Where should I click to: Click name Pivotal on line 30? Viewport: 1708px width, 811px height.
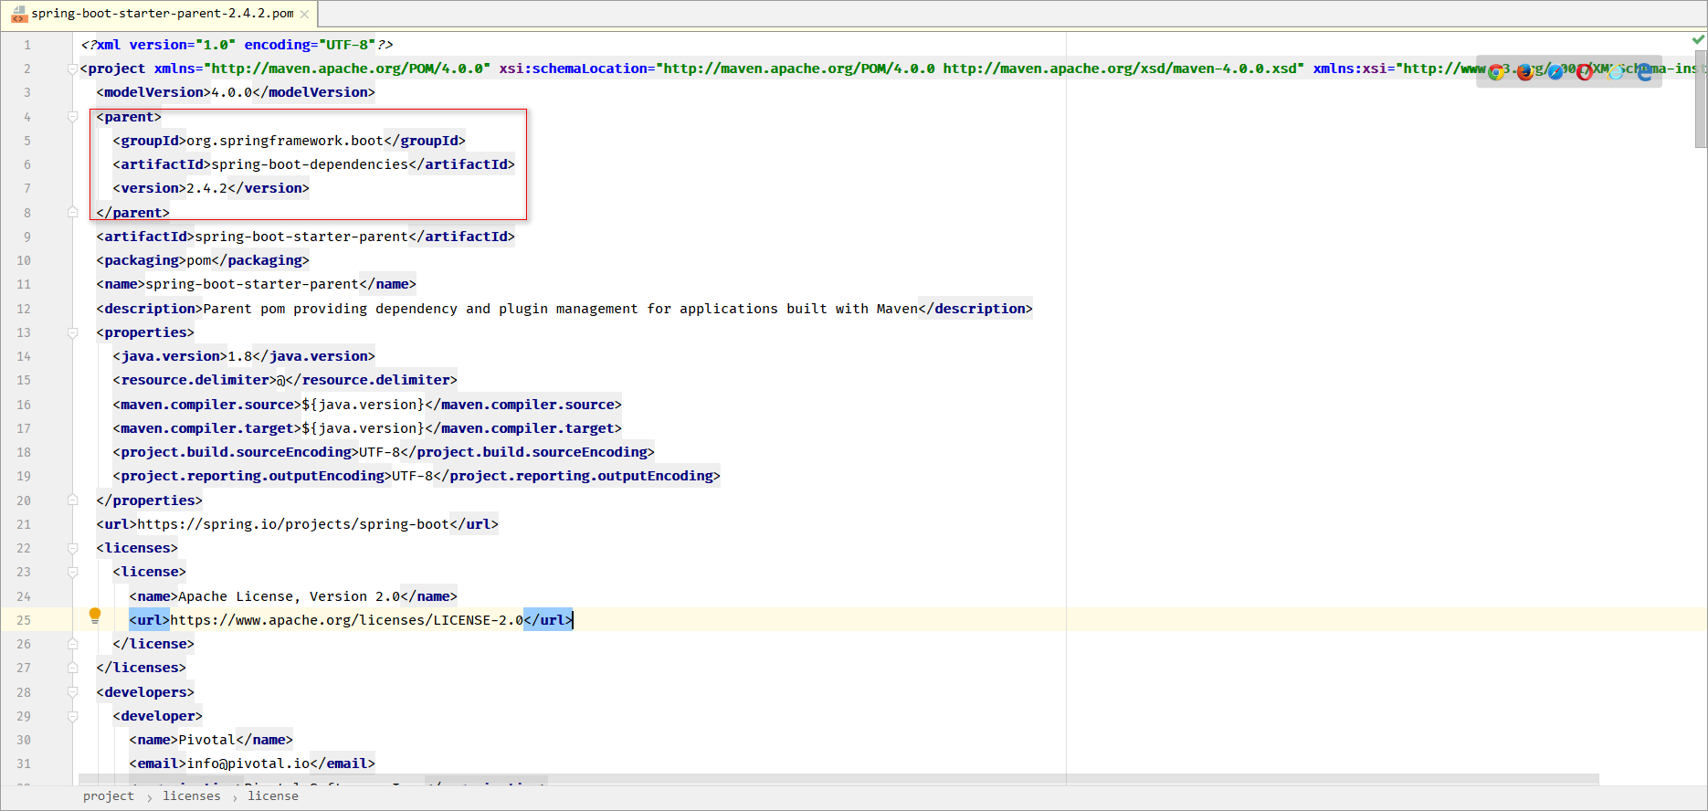pyautogui.click(x=206, y=740)
